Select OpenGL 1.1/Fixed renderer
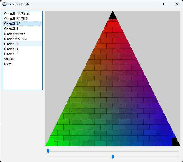The image size is (183, 162). point(16,14)
